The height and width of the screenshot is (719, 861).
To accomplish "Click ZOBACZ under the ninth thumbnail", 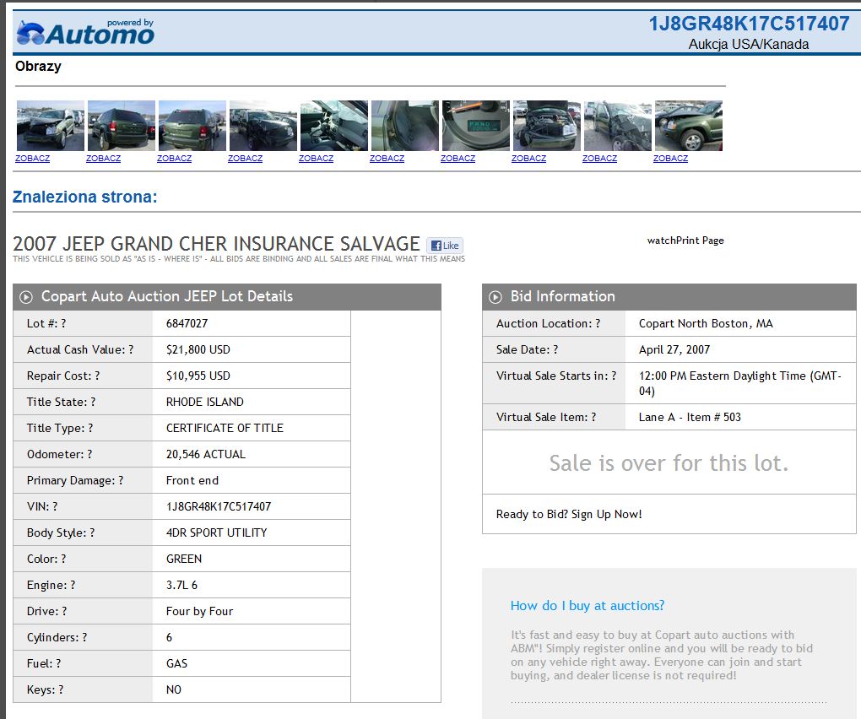I will point(599,158).
